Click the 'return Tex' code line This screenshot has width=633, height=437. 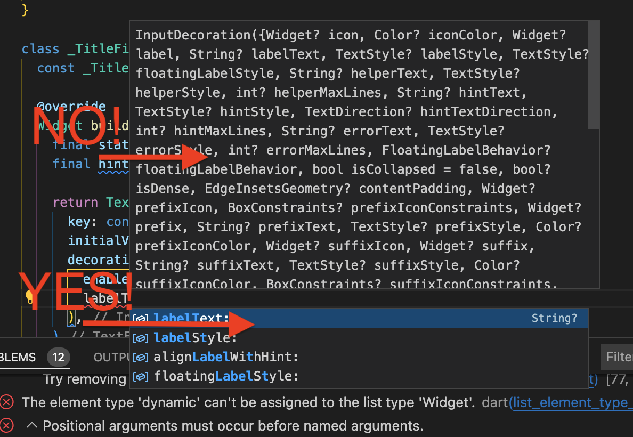click(x=91, y=203)
